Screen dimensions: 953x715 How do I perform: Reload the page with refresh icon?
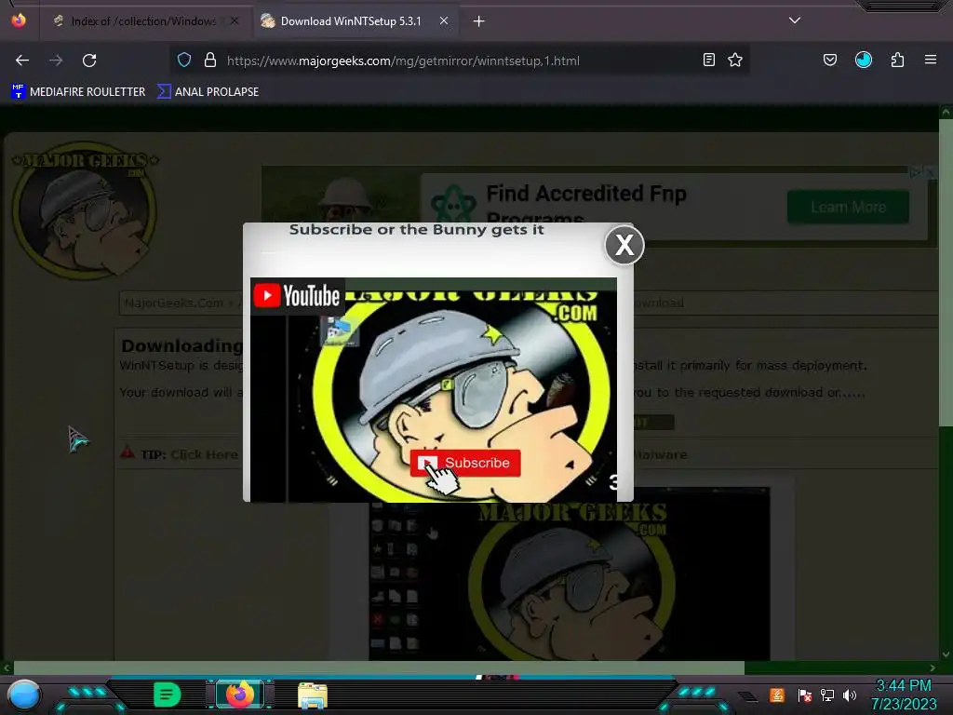click(x=89, y=61)
